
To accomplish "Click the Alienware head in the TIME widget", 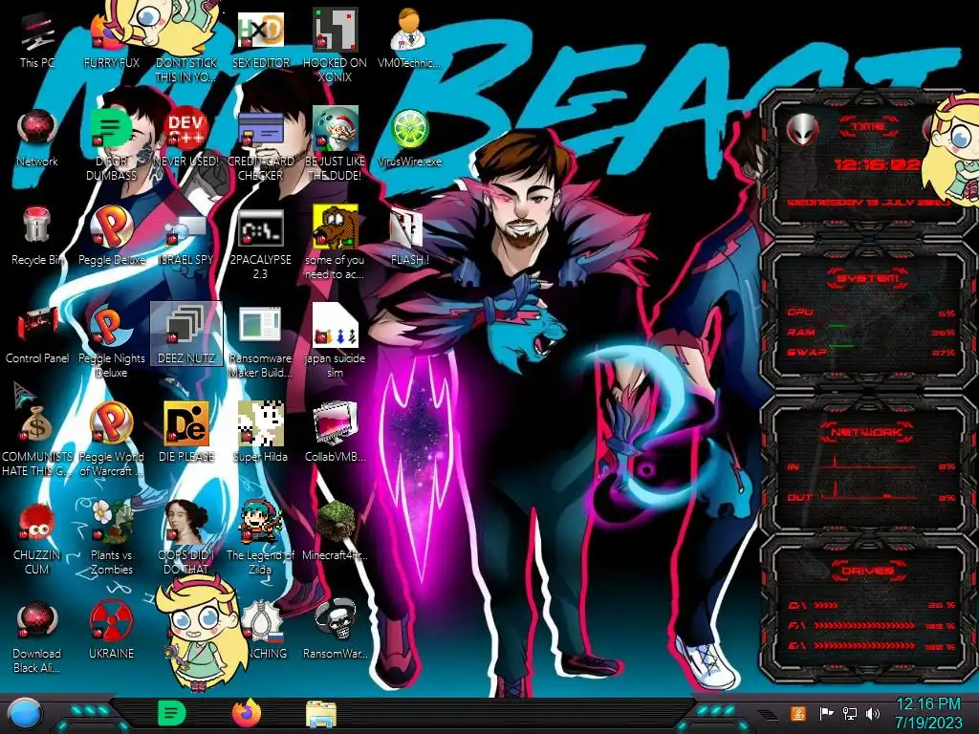I will click(802, 130).
